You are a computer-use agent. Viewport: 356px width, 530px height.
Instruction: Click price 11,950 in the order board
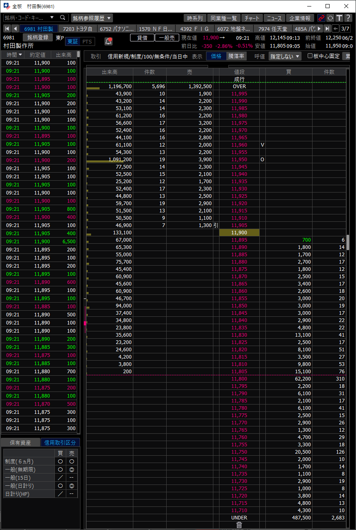pos(239,159)
